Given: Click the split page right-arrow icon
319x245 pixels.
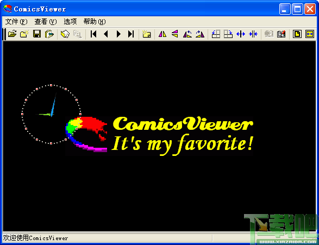Looking at the screenshot, I should (x=228, y=34).
